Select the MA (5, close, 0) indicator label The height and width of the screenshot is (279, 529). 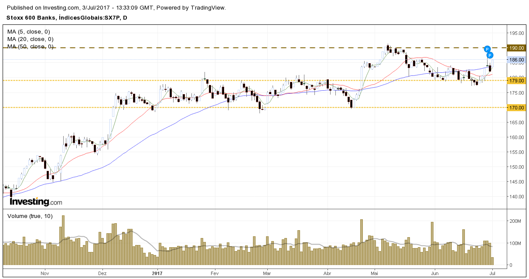pyautogui.click(x=28, y=32)
